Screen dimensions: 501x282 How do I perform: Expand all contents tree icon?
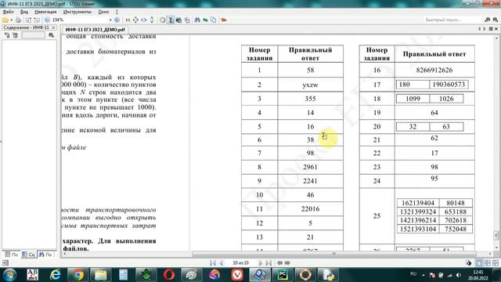pyautogui.click(x=7, y=35)
